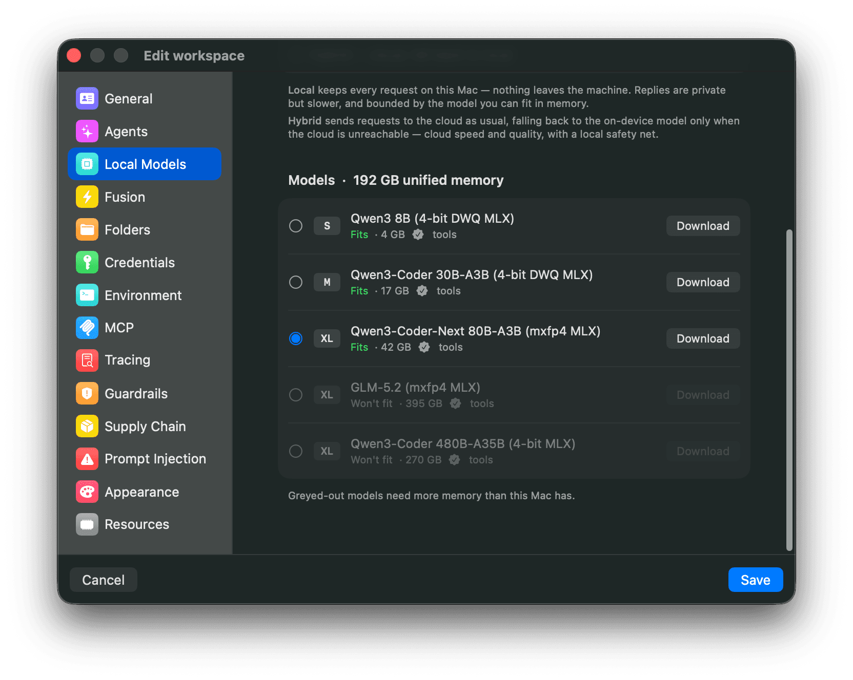Click verified badge on Qwen3-Coder-Next 80B row
853x680 pixels.
coord(424,347)
